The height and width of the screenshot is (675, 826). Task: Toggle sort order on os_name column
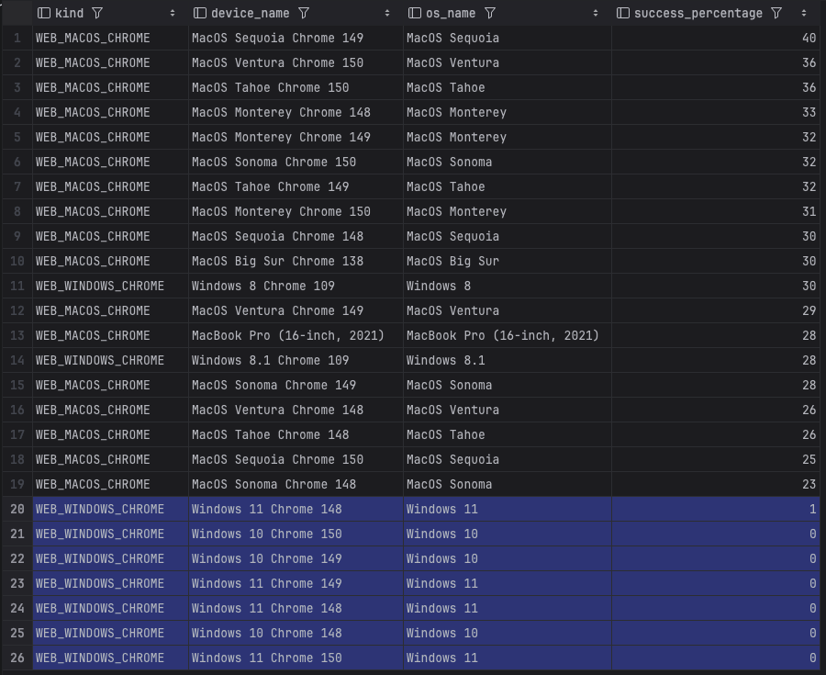[x=596, y=13]
